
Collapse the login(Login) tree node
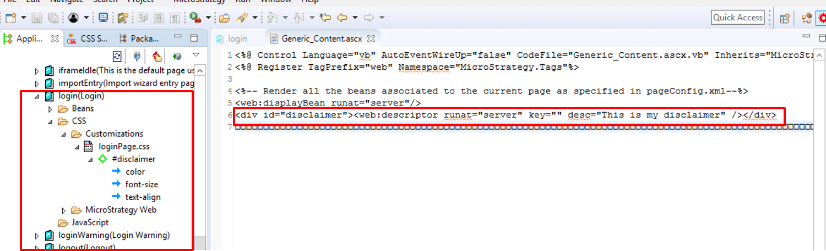coord(37,96)
